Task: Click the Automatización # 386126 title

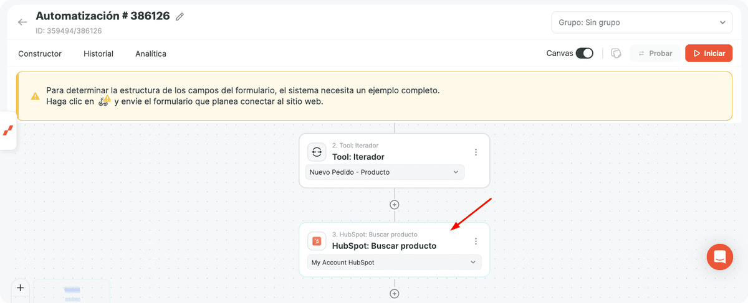Action: [103, 16]
